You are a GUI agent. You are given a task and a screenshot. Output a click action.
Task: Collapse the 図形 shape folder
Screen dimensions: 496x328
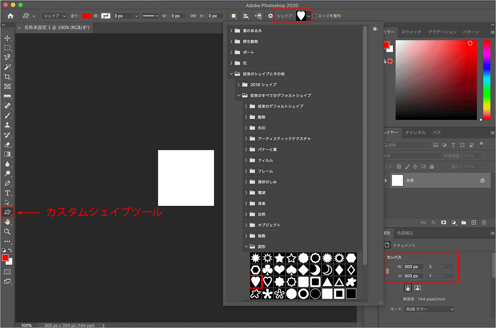tap(246, 247)
